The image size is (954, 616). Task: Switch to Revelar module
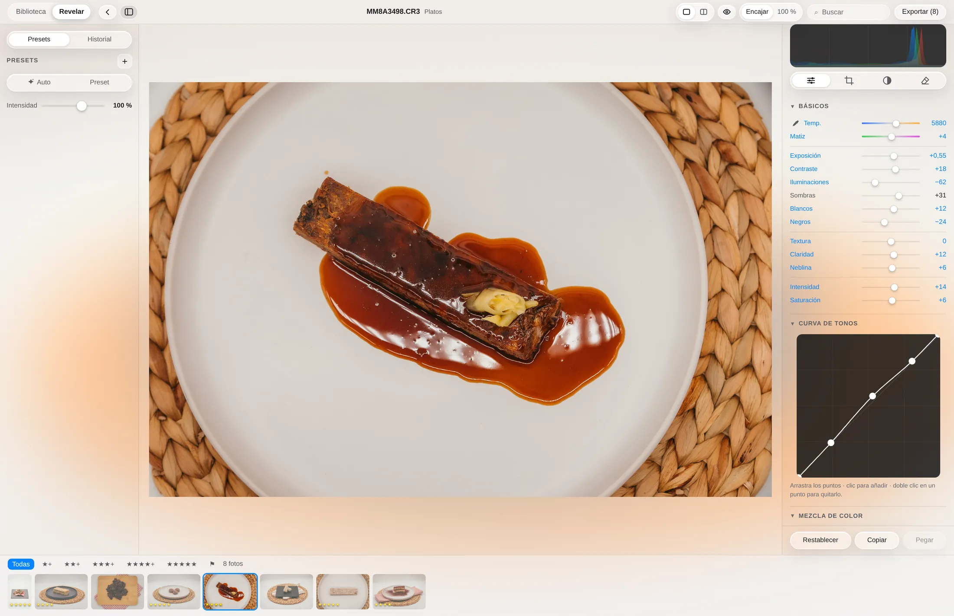72,12
